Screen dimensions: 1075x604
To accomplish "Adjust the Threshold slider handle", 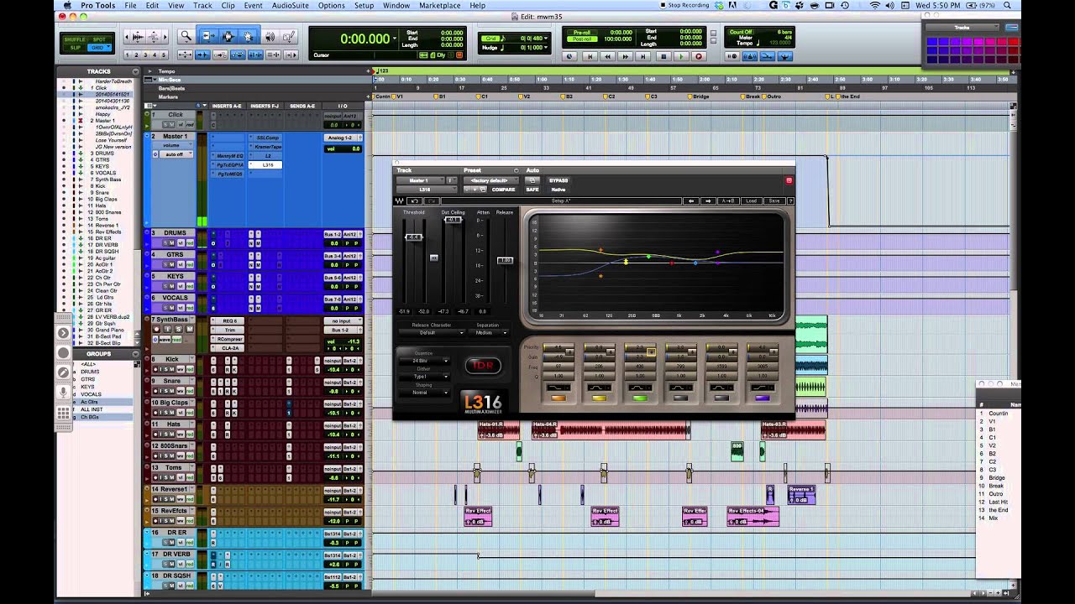I will point(413,237).
